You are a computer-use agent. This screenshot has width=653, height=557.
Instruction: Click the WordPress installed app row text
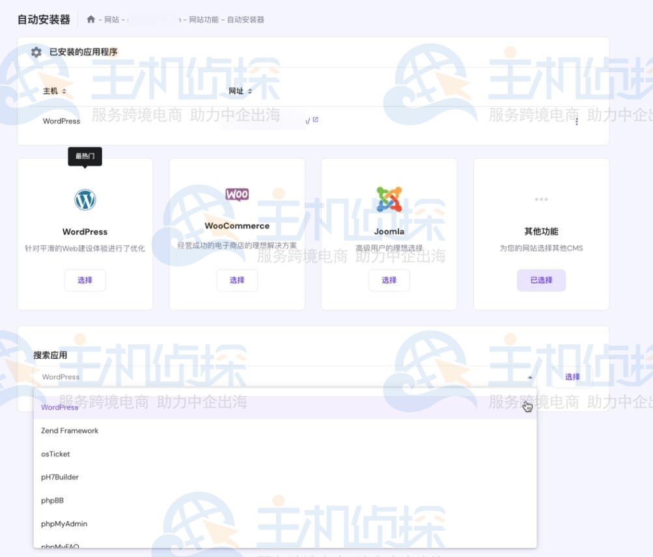(62, 121)
